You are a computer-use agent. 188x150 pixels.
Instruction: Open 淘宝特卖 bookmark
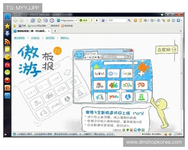click(67, 26)
